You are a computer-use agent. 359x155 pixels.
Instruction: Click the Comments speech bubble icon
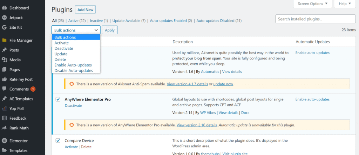tap(4, 89)
